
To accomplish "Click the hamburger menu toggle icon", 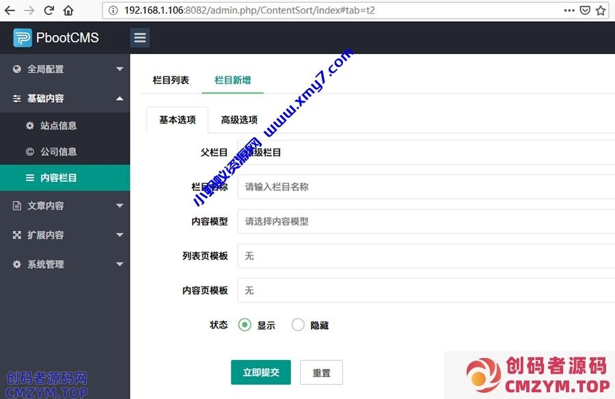I will click(140, 38).
